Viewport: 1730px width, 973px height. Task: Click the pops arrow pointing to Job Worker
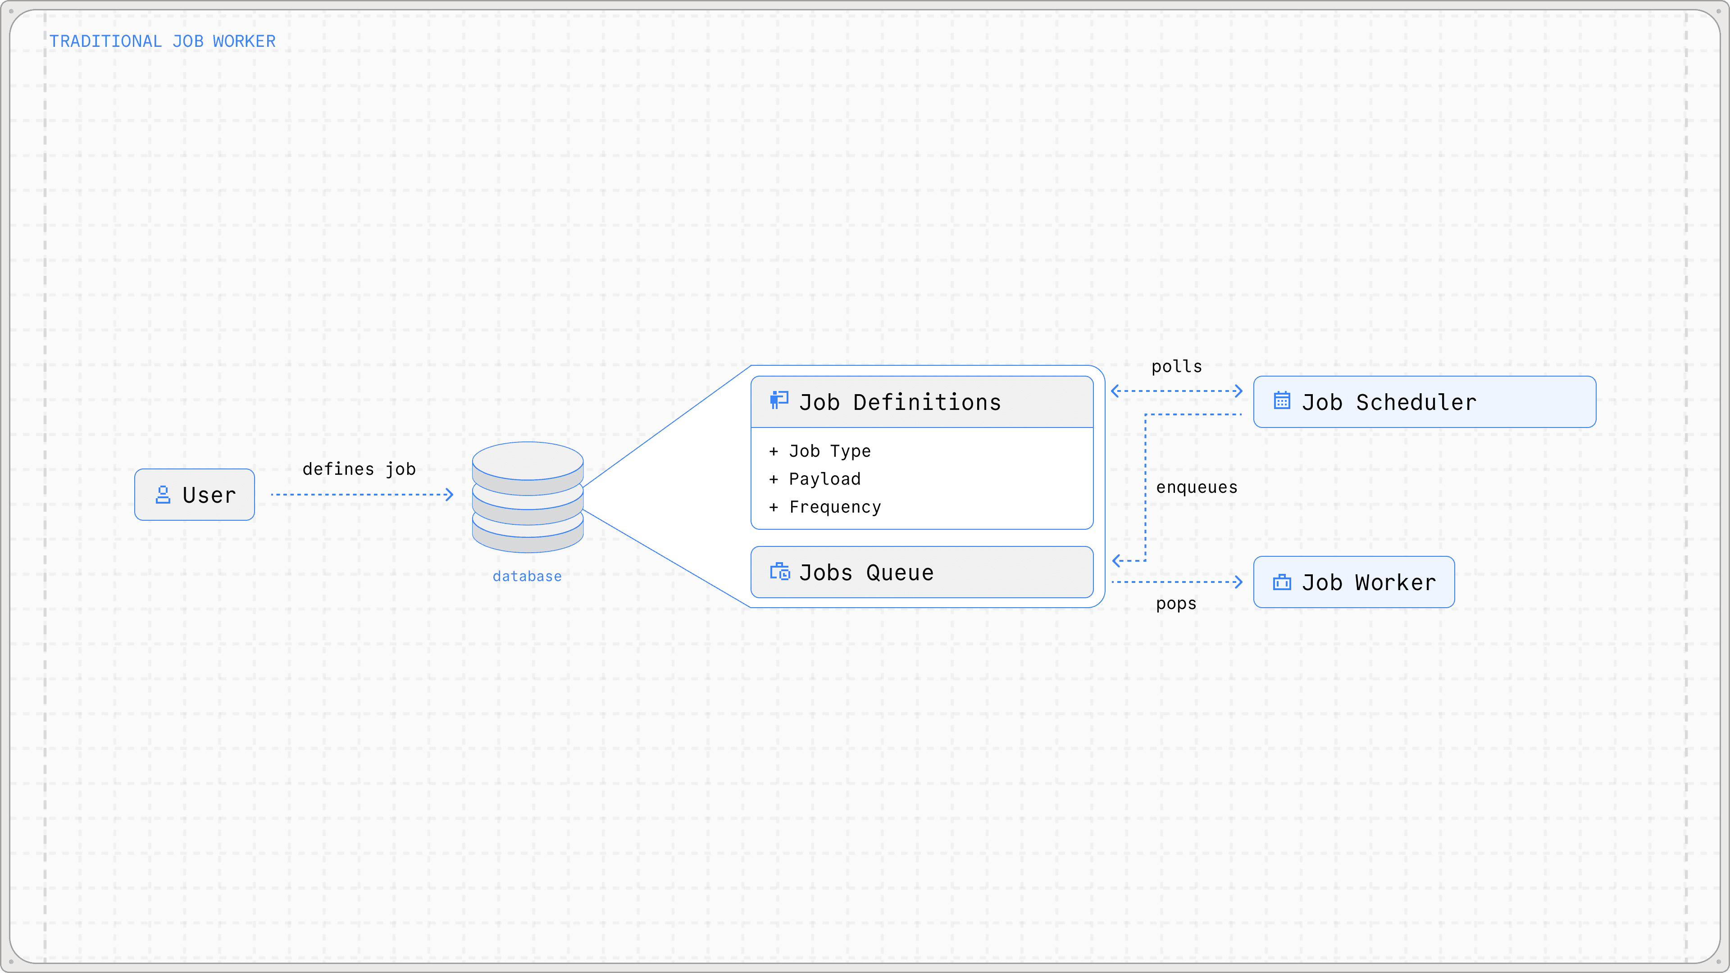point(1237,582)
